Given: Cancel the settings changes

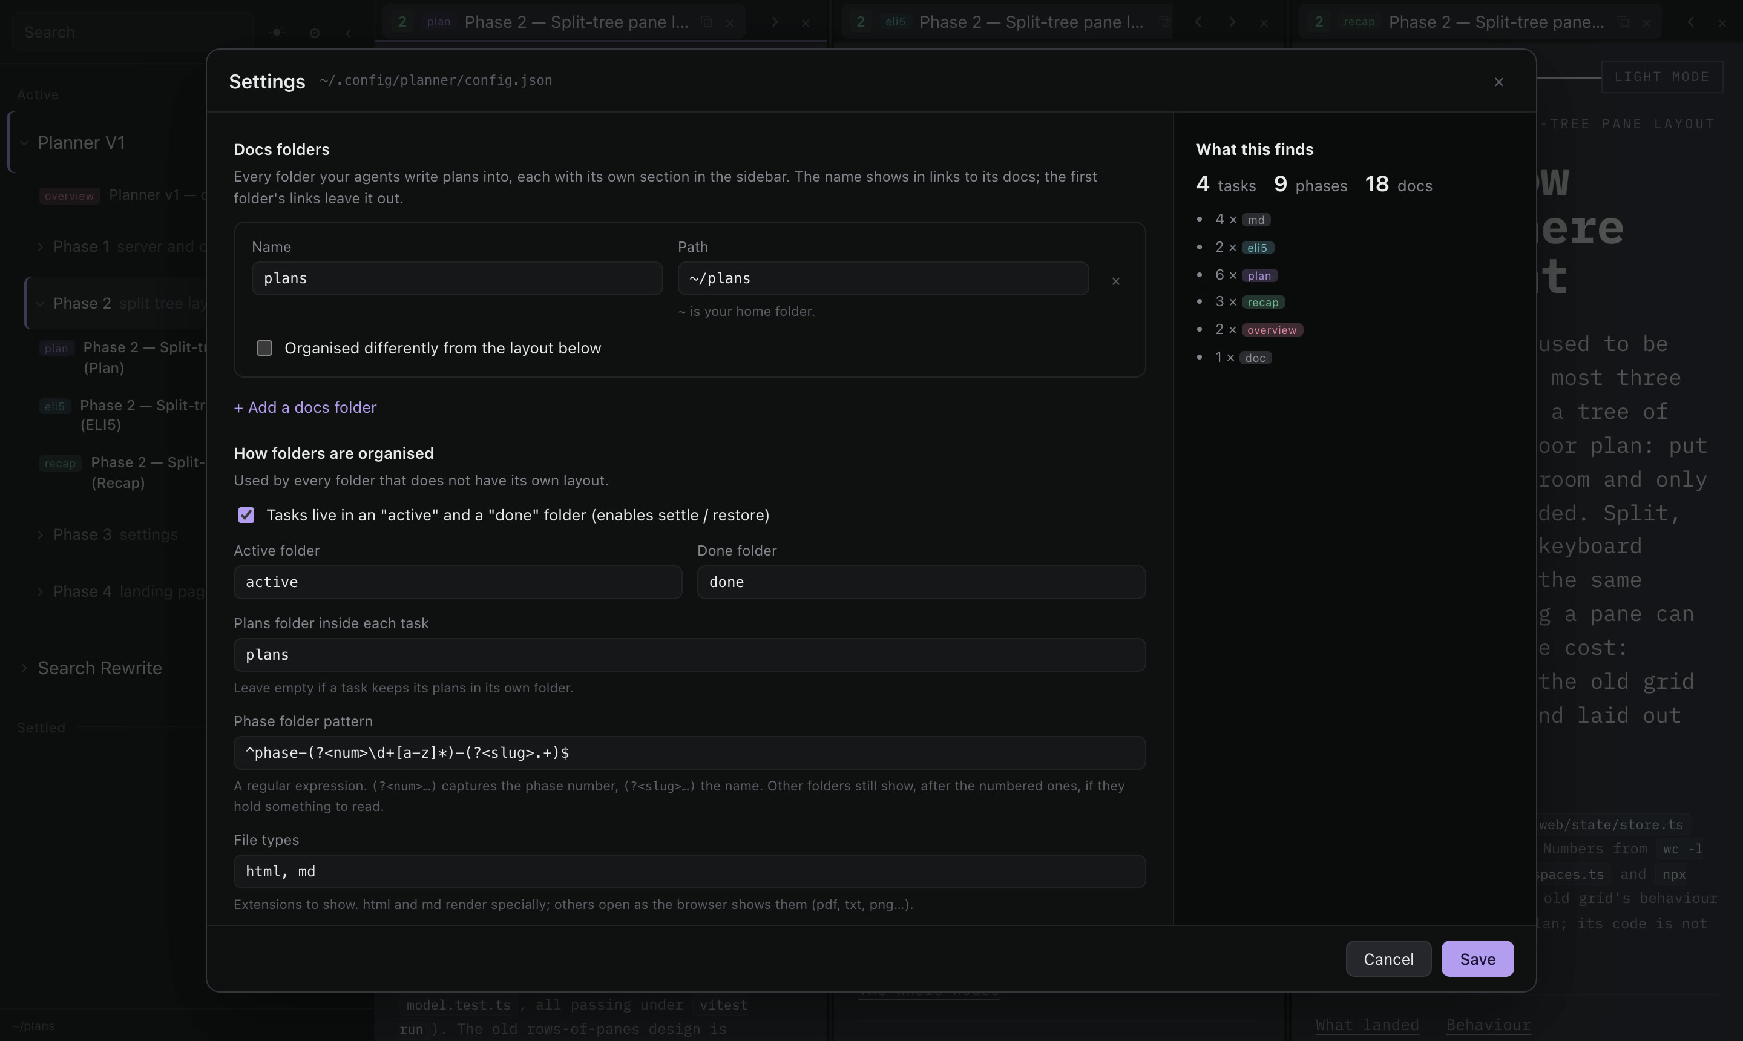Looking at the screenshot, I should (1388, 959).
